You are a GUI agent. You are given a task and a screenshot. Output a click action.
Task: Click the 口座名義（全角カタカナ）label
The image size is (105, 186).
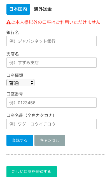pyautogui.click(x=31, y=116)
